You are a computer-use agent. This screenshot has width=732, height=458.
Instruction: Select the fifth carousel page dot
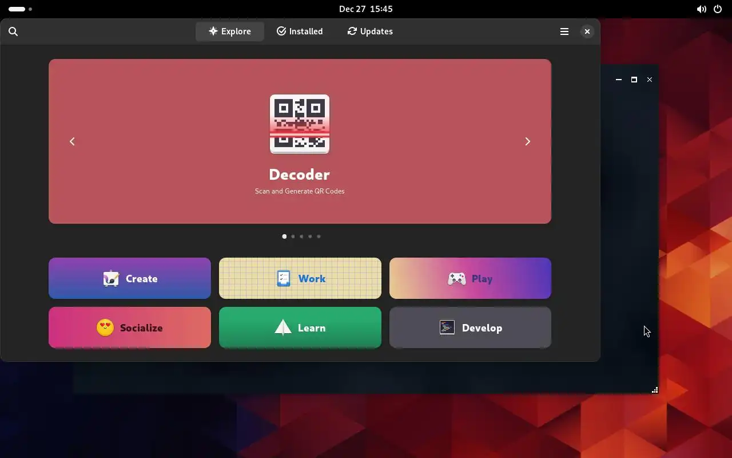coord(319,236)
